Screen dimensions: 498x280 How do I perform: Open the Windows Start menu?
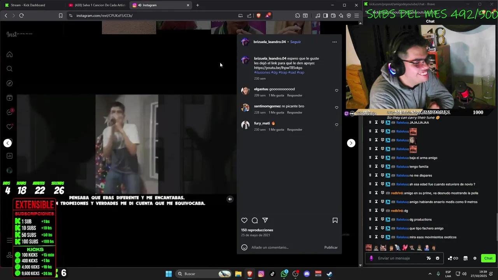pos(168,274)
